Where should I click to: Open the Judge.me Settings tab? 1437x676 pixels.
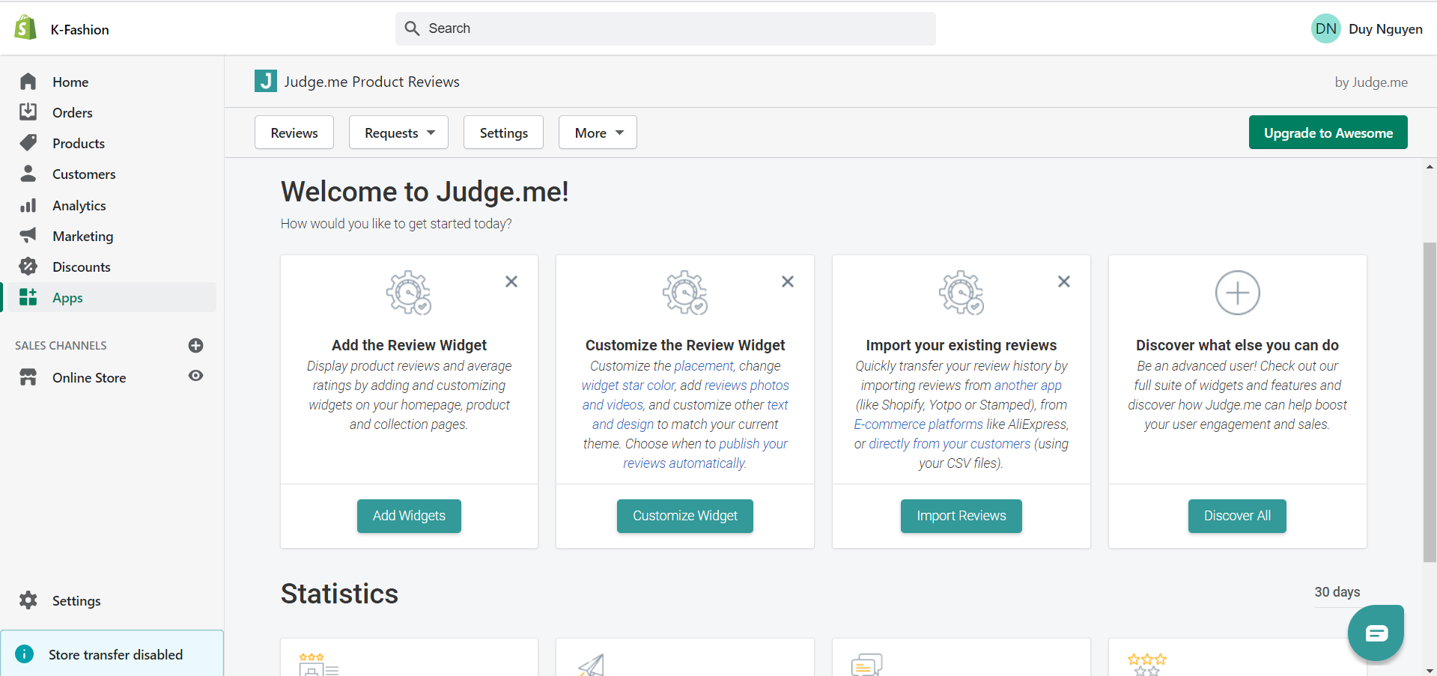[503, 133]
